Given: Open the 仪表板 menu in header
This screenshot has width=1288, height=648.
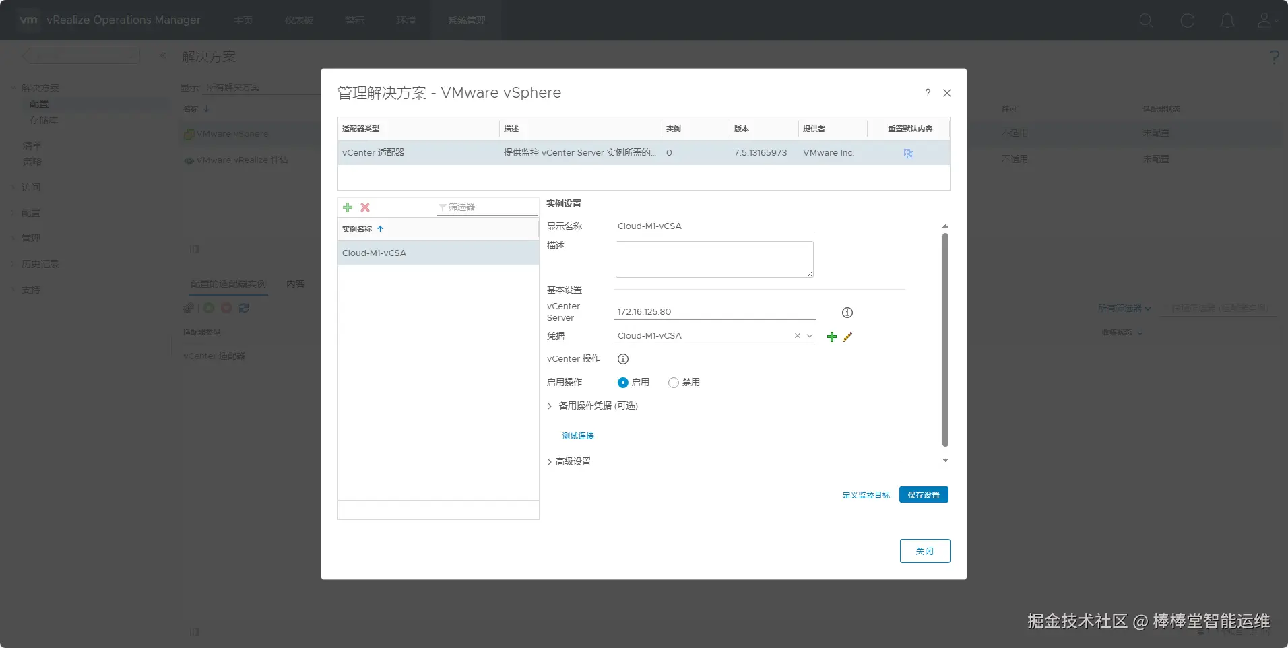Looking at the screenshot, I should coord(299,20).
